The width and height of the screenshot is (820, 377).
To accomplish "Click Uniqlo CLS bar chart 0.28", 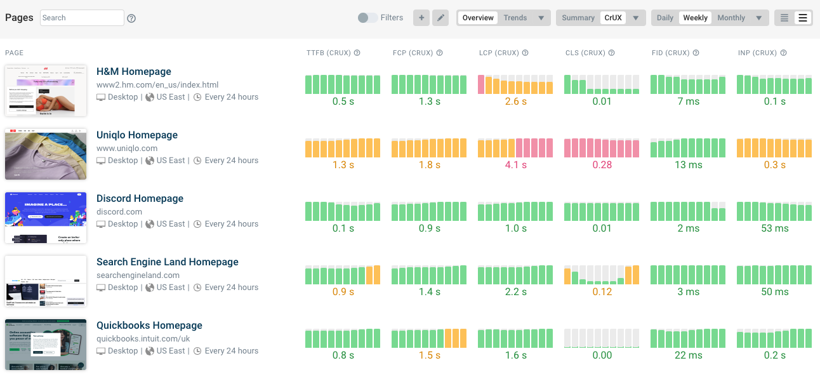I will click(x=602, y=148).
